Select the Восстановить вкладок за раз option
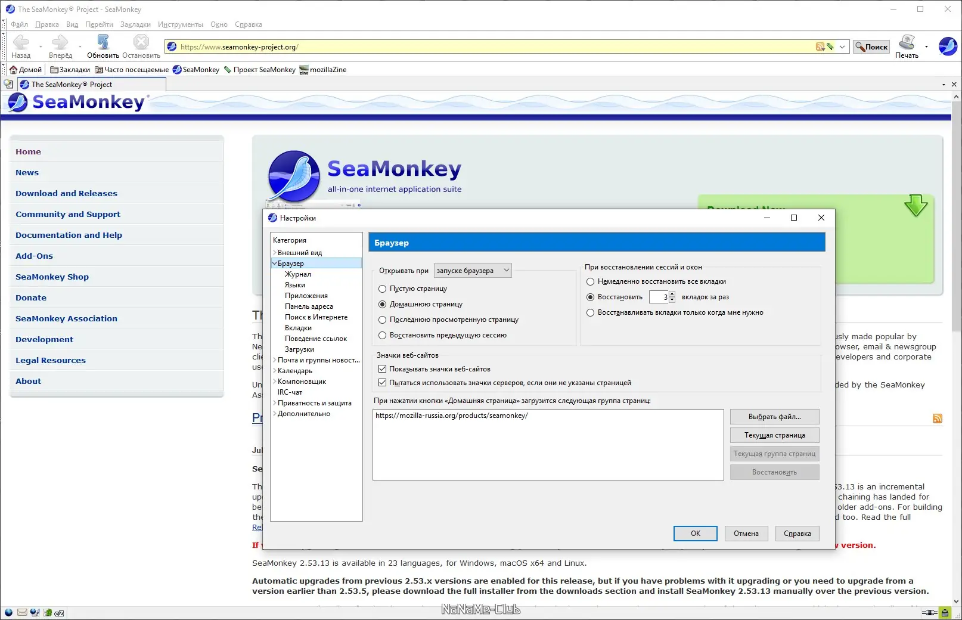 pyautogui.click(x=591, y=297)
